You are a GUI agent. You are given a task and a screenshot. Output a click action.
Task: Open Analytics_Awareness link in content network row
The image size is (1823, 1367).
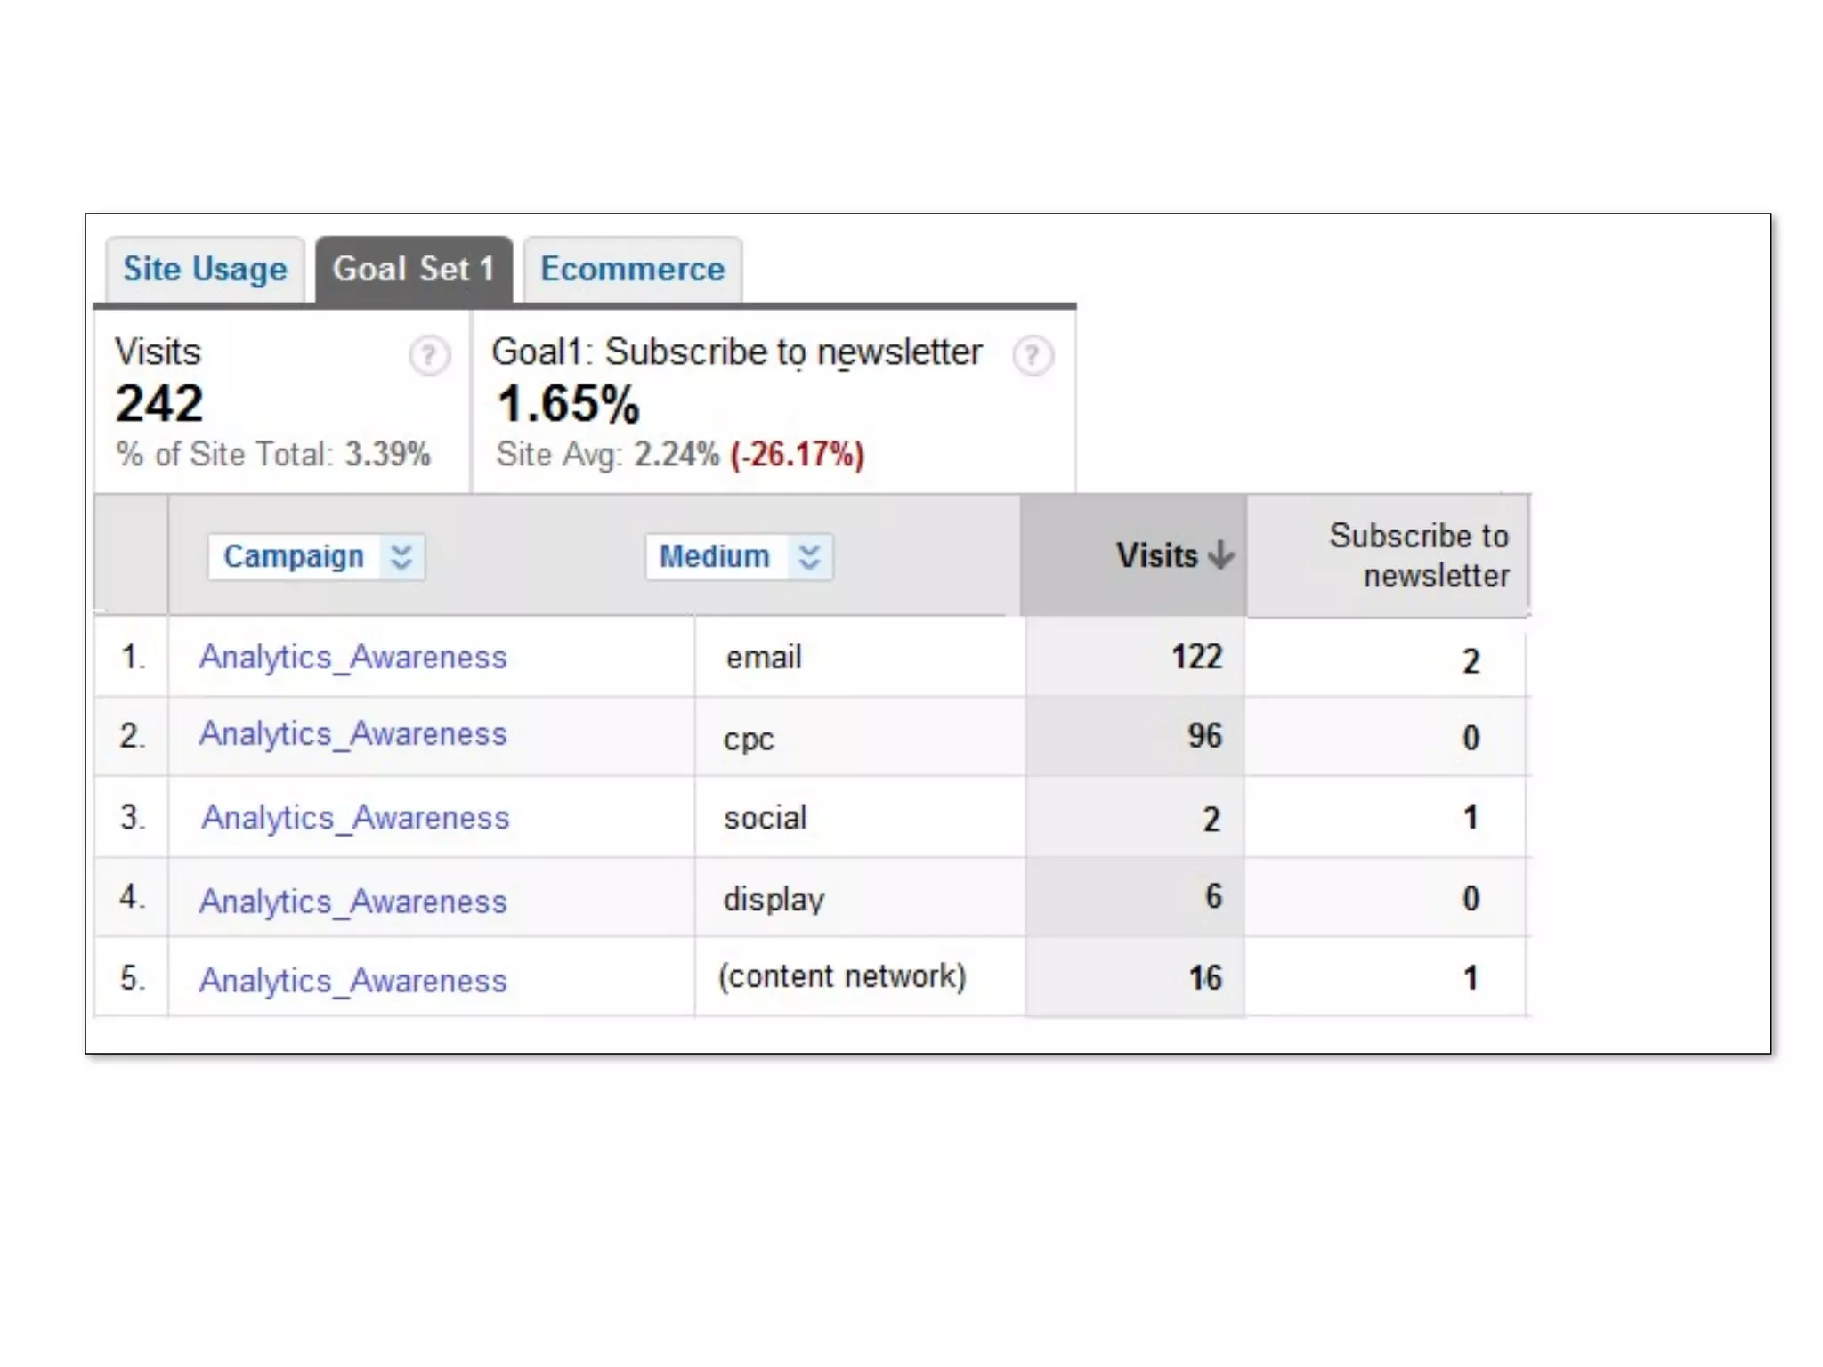tap(352, 981)
